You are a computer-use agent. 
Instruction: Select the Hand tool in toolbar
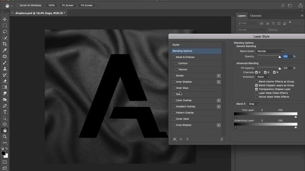click(5, 131)
